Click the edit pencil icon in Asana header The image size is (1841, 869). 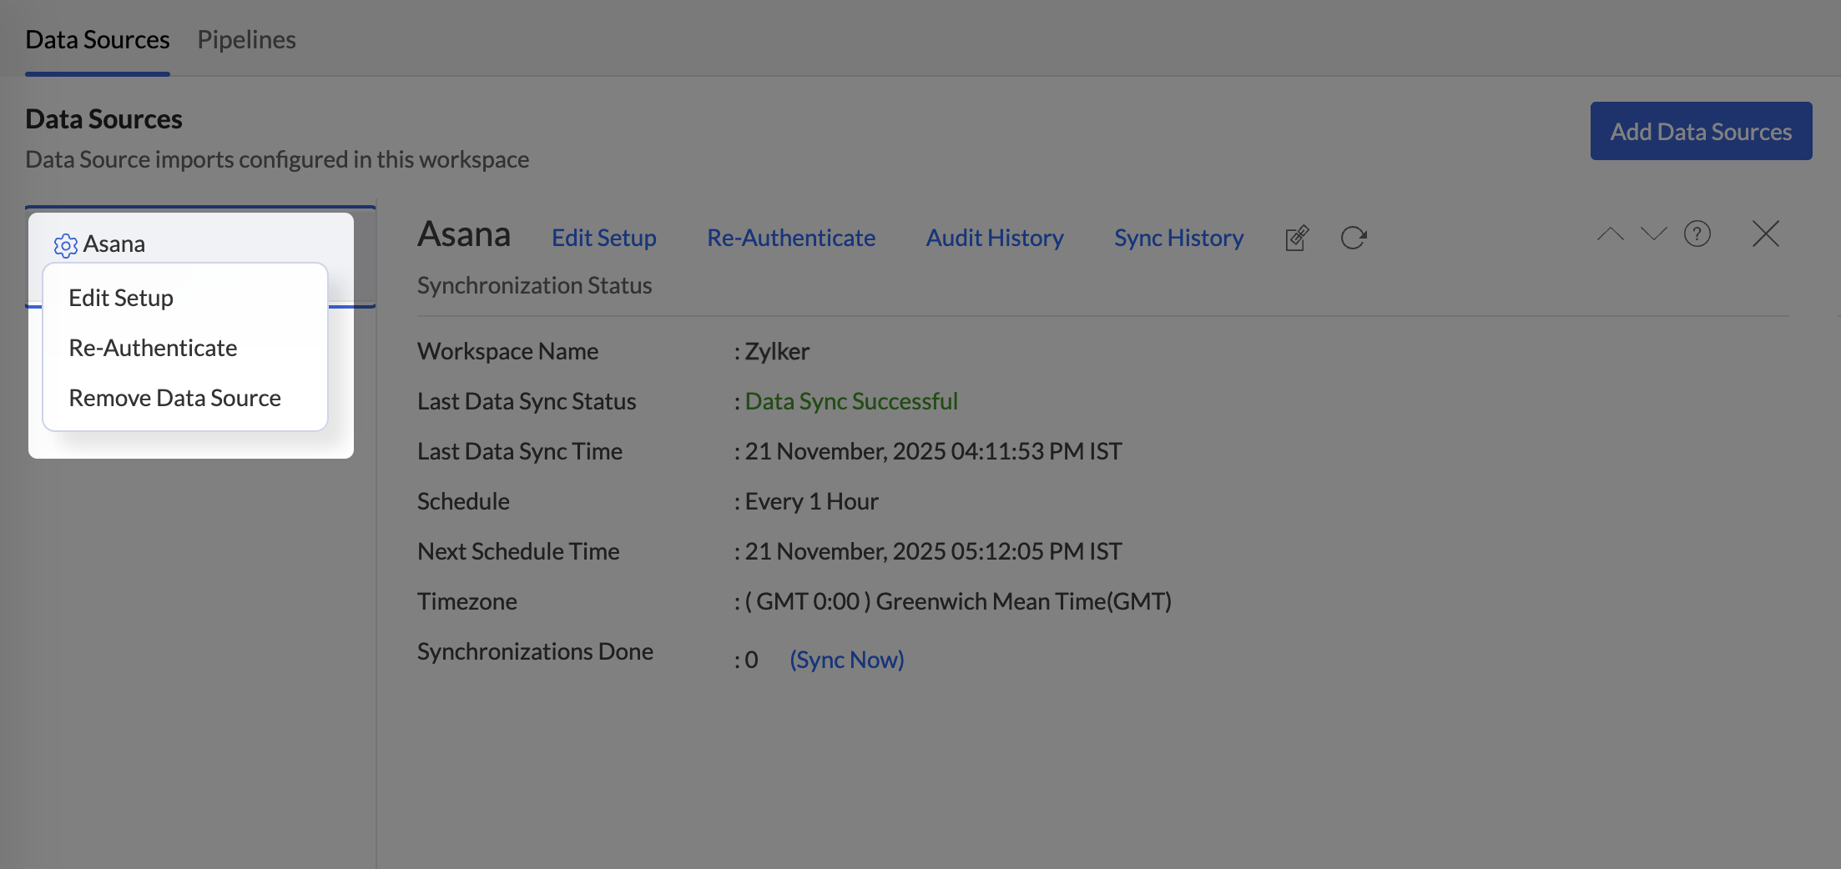(1297, 239)
